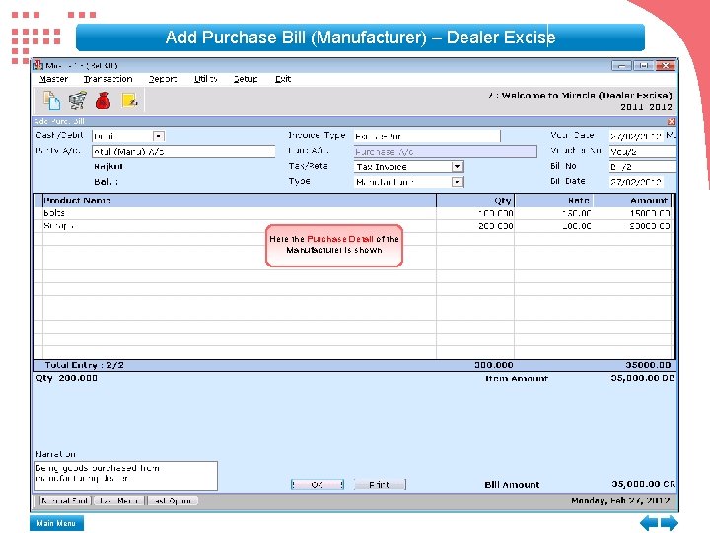Open the Setup menu
710x533 pixels.
coord(246,79)
